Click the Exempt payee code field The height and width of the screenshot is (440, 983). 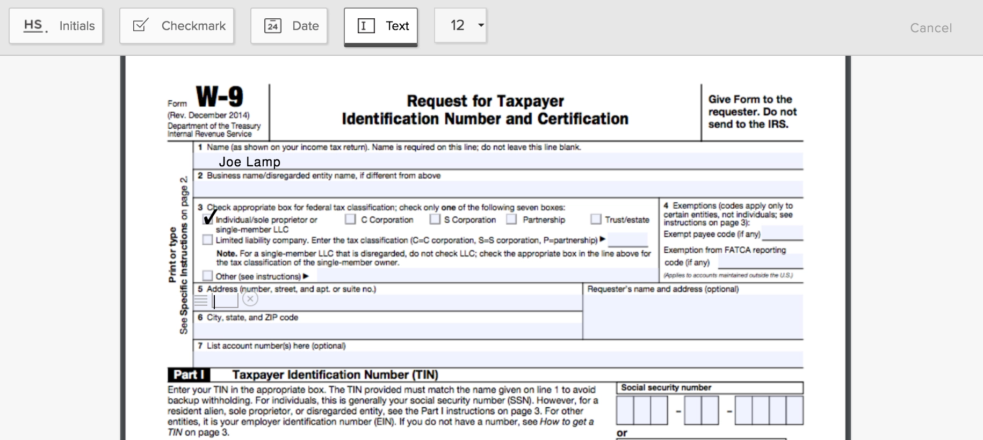pos(782,234)
